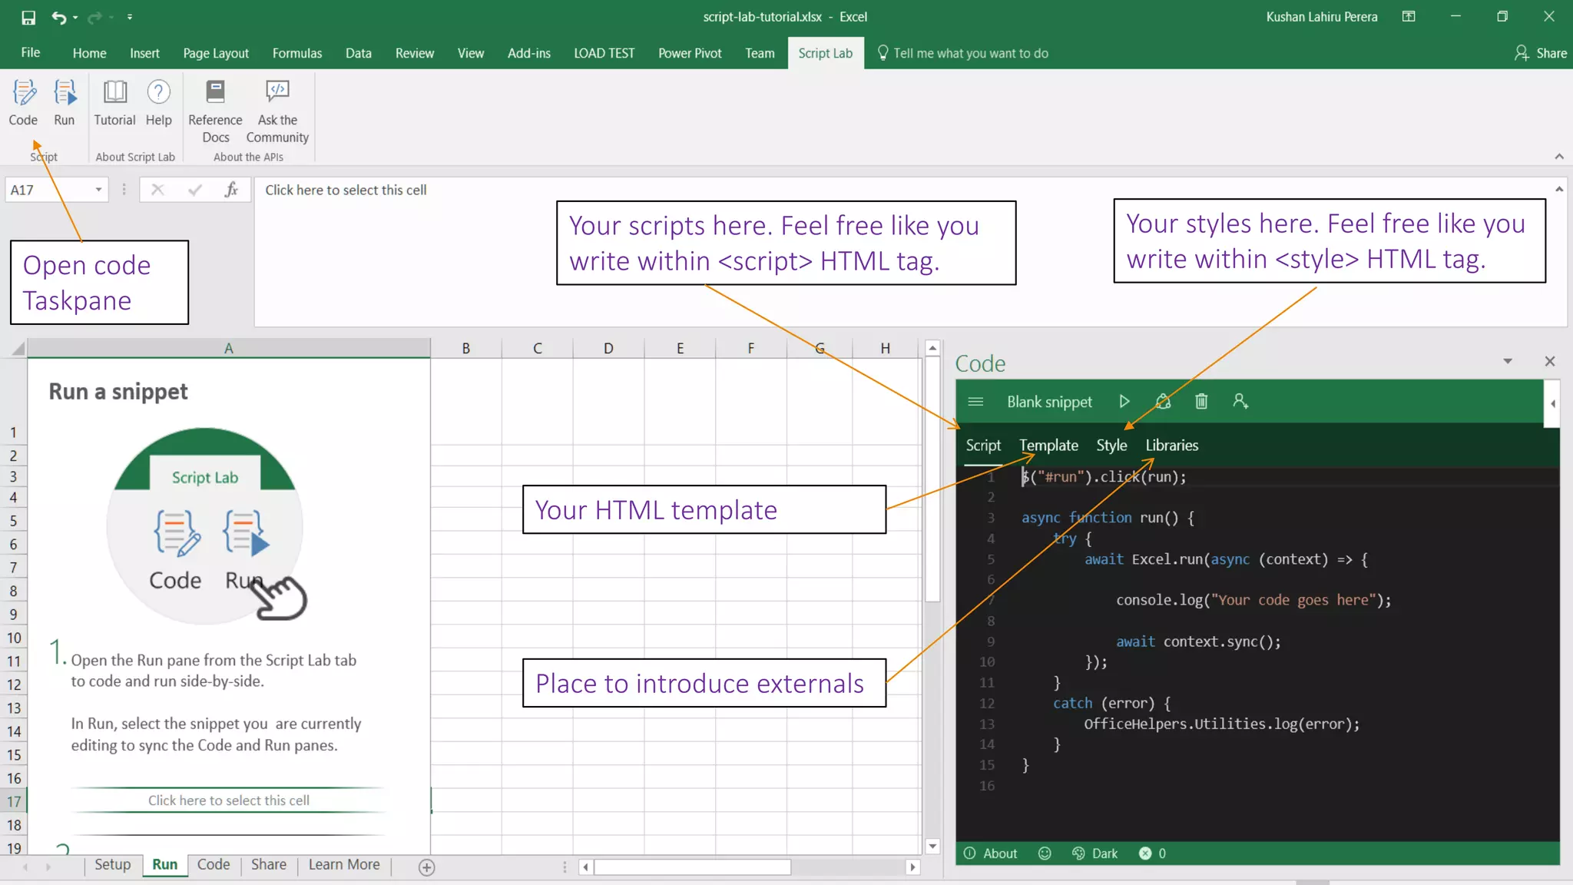
Task: Select the Code sheet tab
Action: (213, 864)
